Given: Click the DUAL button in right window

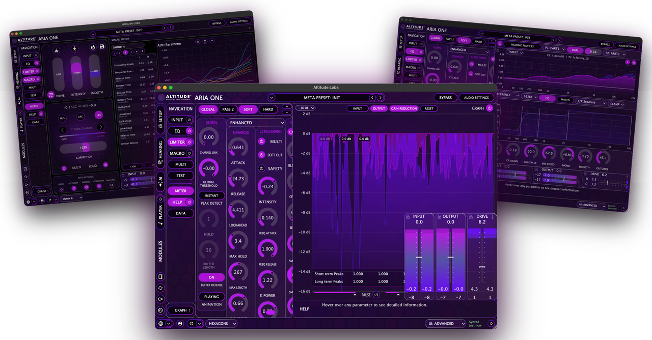Looking at the screenshot, I should (x=575, y=50).
